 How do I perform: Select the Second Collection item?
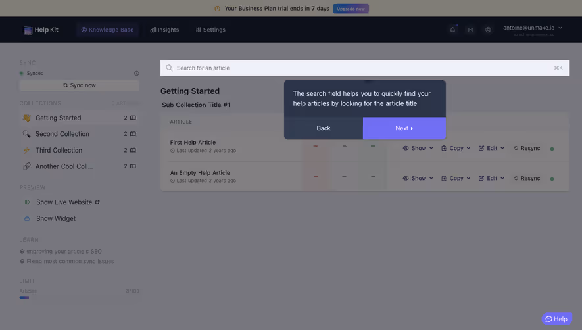[x=80, y=134]
